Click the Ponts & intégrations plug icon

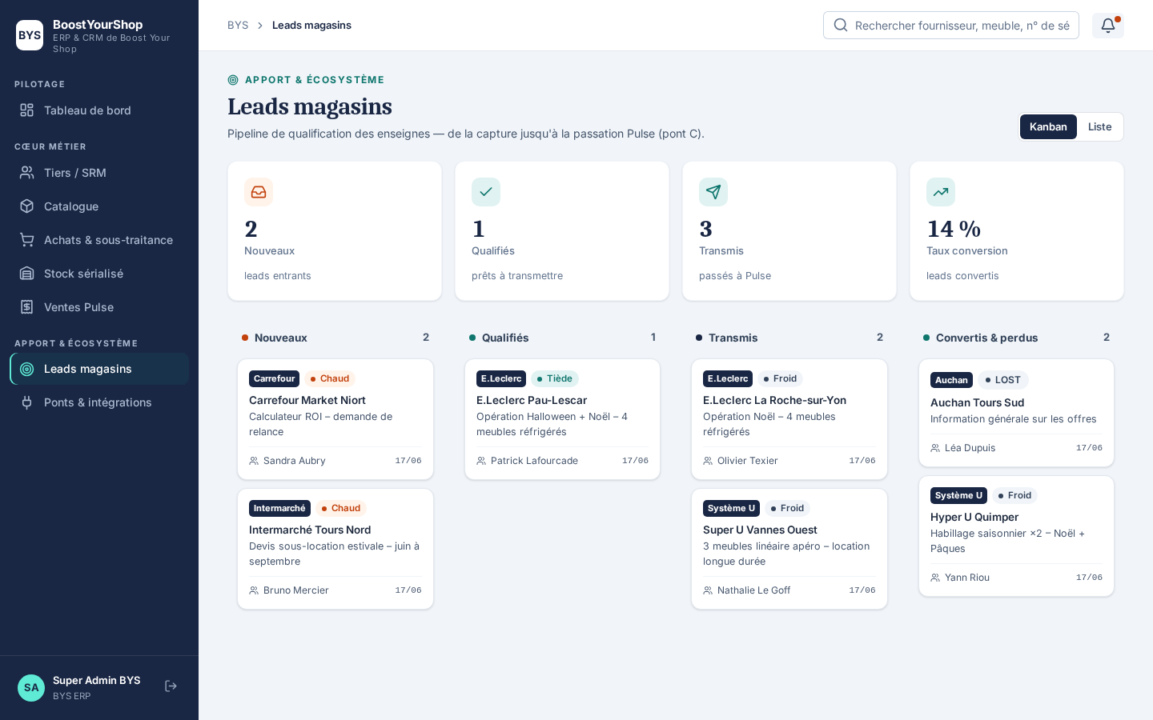click(x=27, y=402)
